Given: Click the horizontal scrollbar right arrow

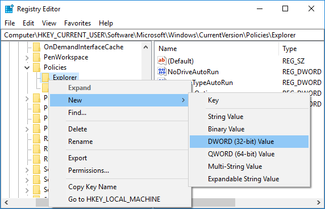Looking at the screenshot, I should coord(319,202).
